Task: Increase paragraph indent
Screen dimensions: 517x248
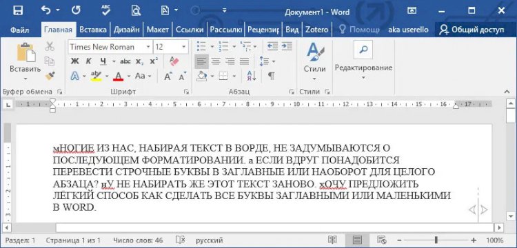Action: coord(287,46)
